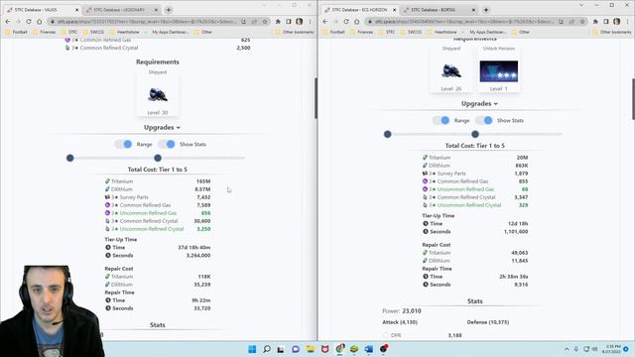Open Windows taskbar search

click(x=267, y=349)
